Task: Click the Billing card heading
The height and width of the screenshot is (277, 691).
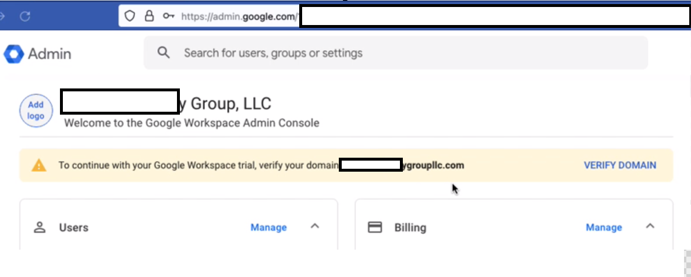Action: pyautogui.click(x=410, y=228)
